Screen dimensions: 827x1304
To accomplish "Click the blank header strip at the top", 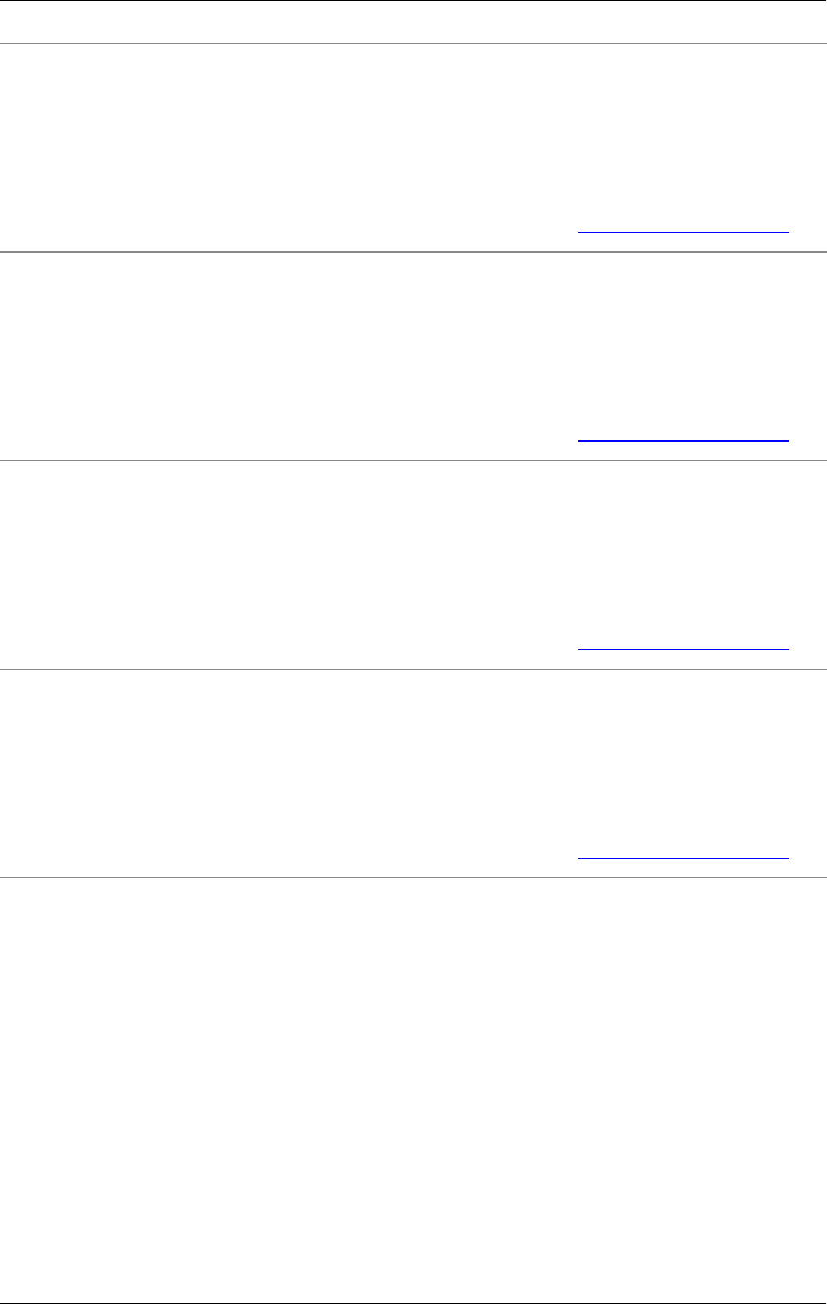I will tap(413, 21).
